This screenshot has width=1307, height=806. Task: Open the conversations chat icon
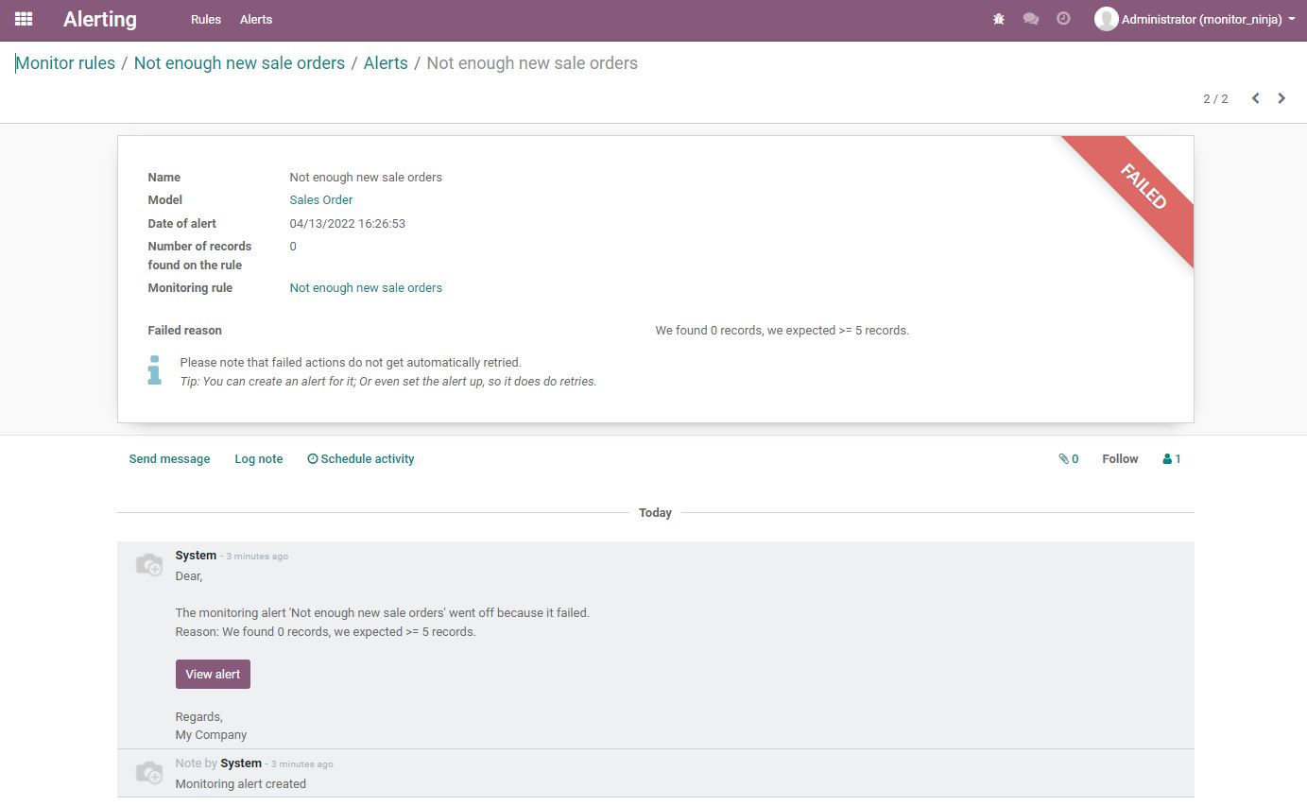(x=1031, y=19)
